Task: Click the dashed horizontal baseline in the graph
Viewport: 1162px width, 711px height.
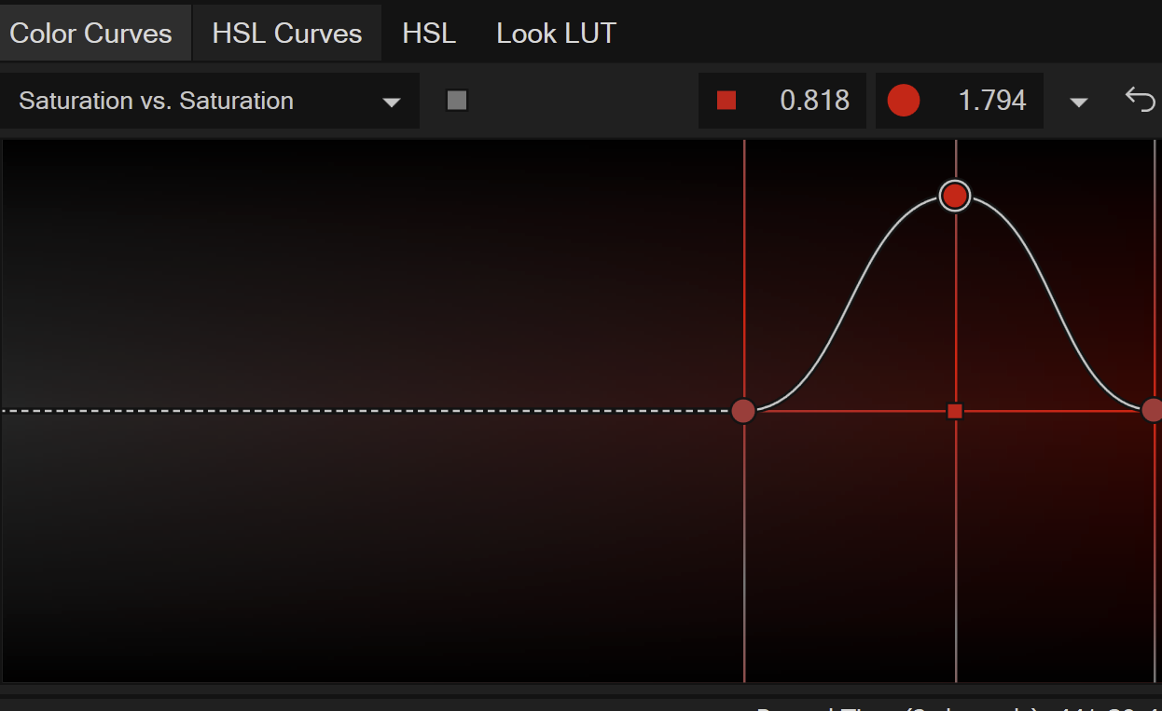Action: 373,410
